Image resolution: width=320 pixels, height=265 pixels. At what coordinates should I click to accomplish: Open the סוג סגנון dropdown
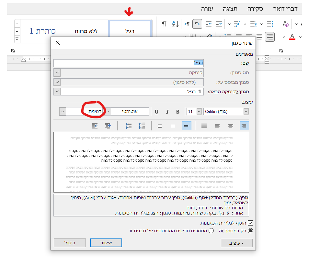[57, 72]
